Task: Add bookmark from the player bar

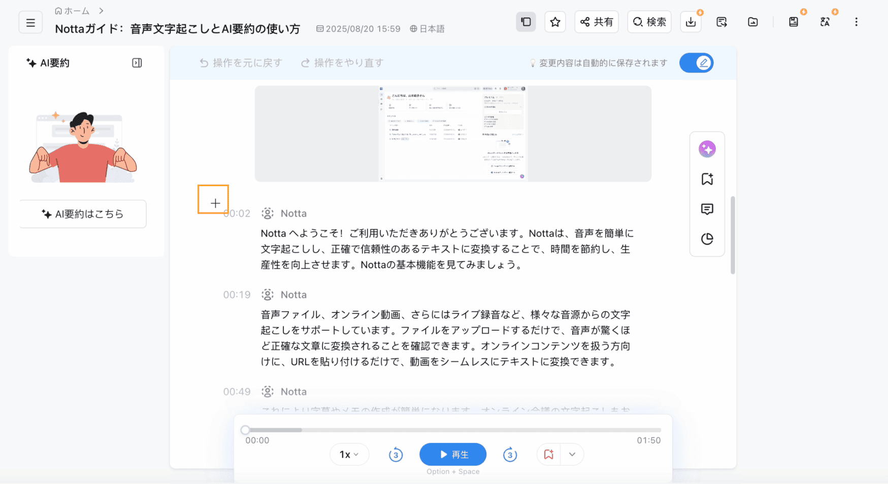Action: pyautogui.click(x=548, y=455)
